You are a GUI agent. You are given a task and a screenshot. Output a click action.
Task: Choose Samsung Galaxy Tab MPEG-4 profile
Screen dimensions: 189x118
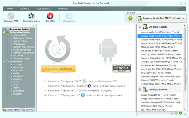[x=160, y=54]
